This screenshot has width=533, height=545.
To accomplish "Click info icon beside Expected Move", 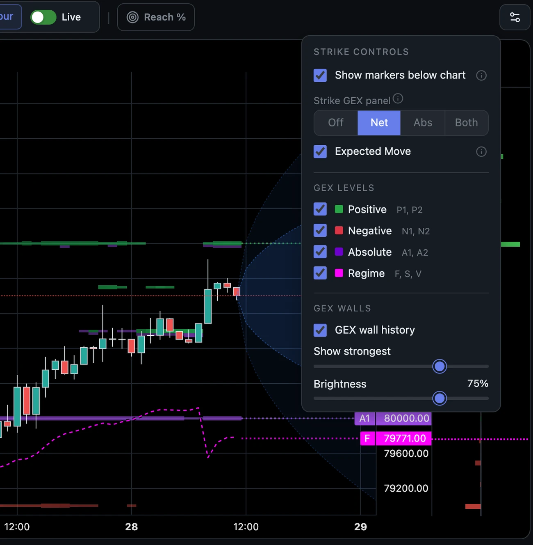I will point(481,152).
